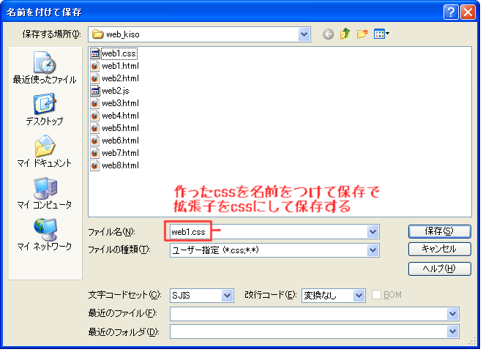
Task: Open the 文字コードセット SJIS dropdown
Action: [227, 296]
